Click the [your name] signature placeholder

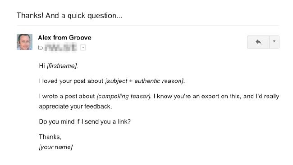pos(56,147)
